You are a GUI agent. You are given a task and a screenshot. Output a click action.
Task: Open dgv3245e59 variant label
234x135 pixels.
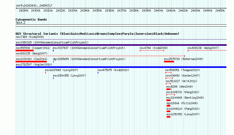pyautogui.click(x=89, y=59)
